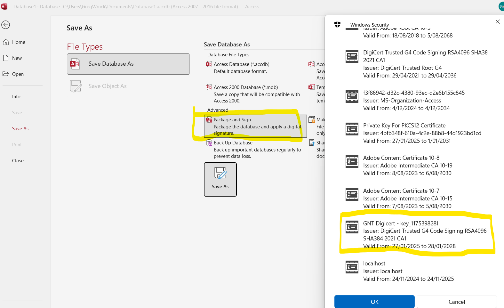Click the Save Object As icon
The height and width of the screenshot is (308, 504).
pyautogui.click(x=76, y=86)
